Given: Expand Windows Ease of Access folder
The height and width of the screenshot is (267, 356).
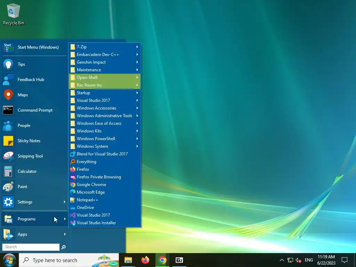Looking at the screenshot, I should (105, 123).
